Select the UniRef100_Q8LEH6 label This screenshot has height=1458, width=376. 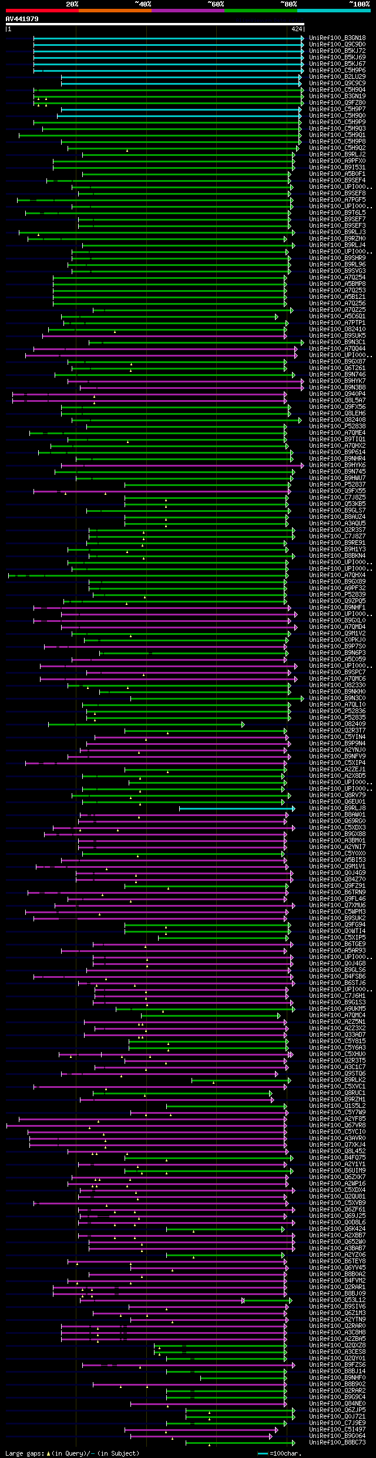tap(337, 414)
